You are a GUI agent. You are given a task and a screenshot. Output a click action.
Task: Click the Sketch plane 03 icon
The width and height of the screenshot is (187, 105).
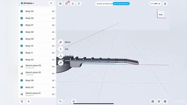(x=22, y=67)
